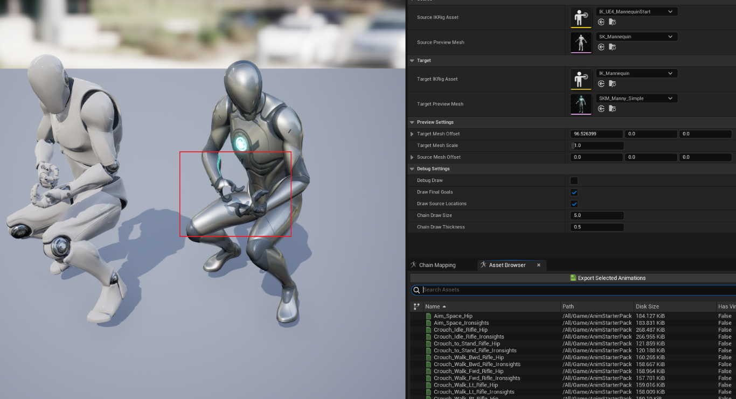
Task: Use selected asset for Target Preview Mesh
Action: pyautogui.click(x=601, y=108)
